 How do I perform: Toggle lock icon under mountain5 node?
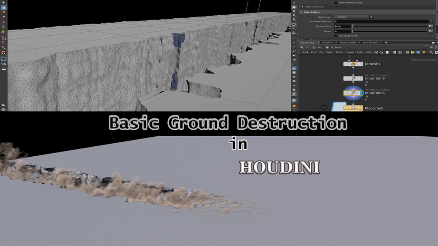coord(367,82)
